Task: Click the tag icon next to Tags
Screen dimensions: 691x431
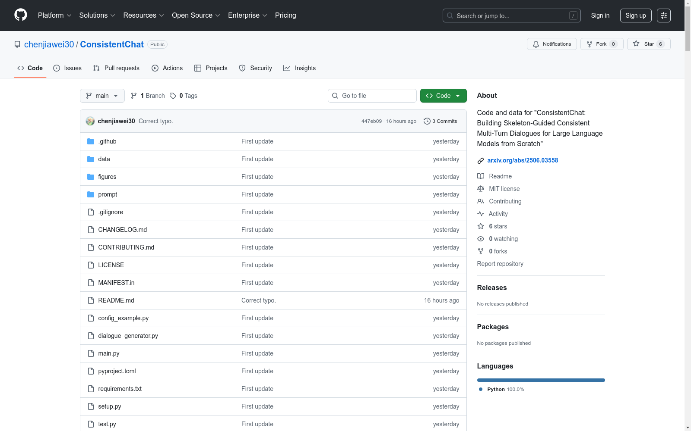Action: [173, 96]
